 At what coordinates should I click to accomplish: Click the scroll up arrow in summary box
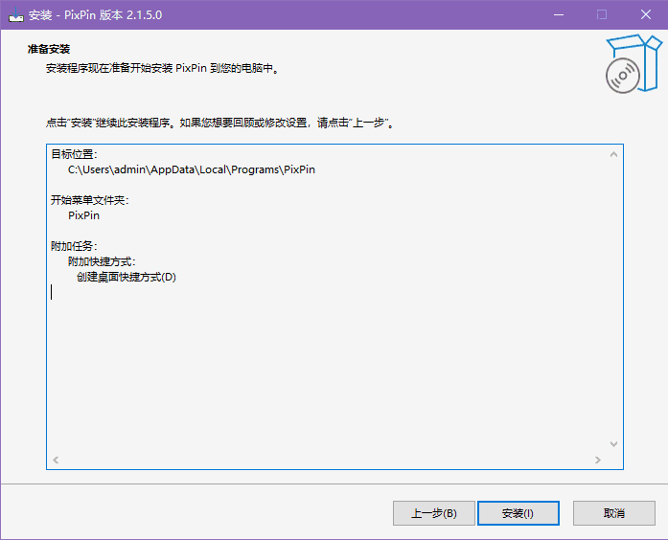coord(613,154)
